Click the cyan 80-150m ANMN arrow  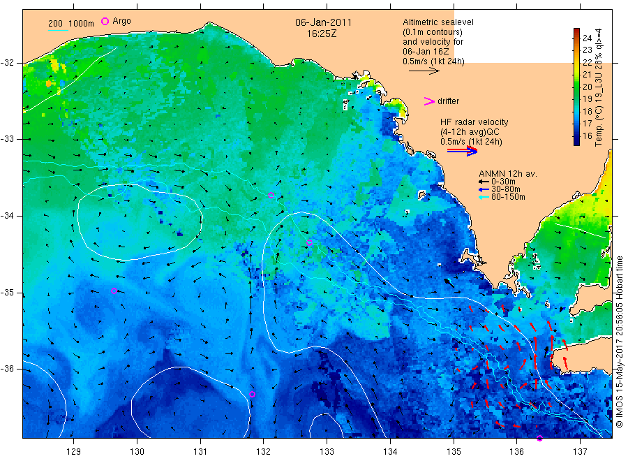point(484,197)
